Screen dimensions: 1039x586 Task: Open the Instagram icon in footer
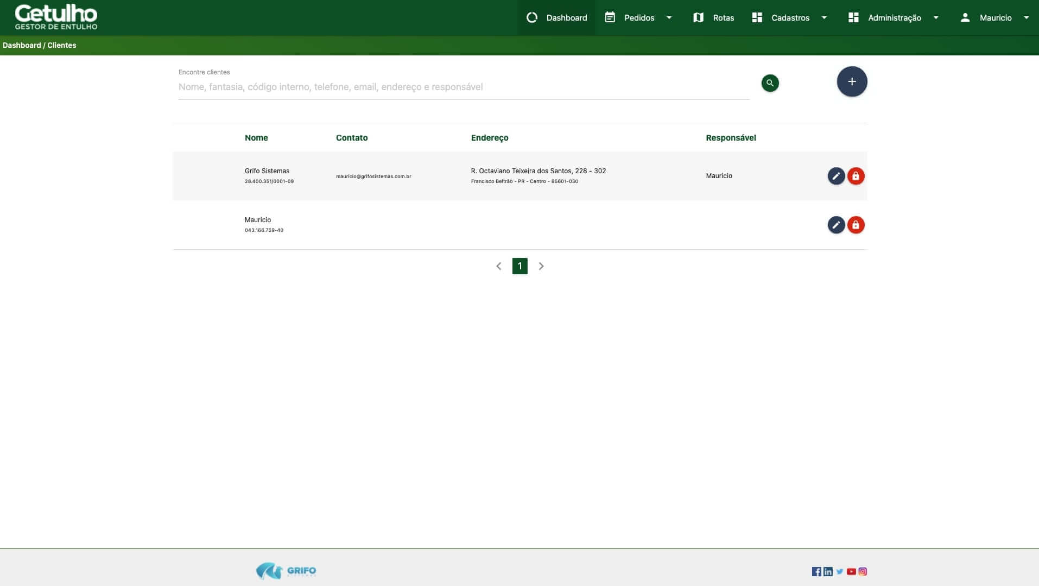[863, 571]
